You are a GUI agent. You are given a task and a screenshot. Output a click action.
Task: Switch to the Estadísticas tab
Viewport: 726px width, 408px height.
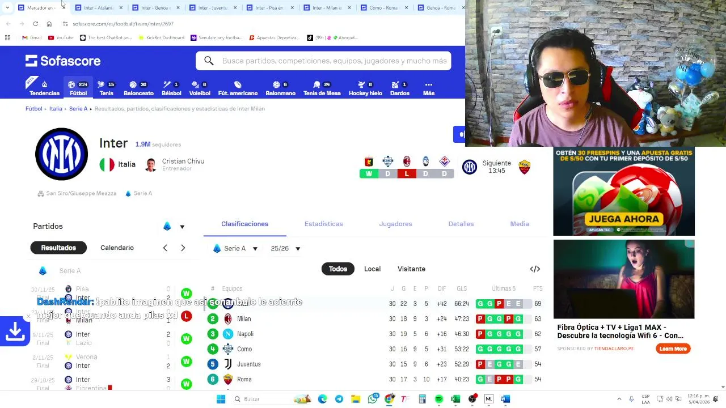323,224
